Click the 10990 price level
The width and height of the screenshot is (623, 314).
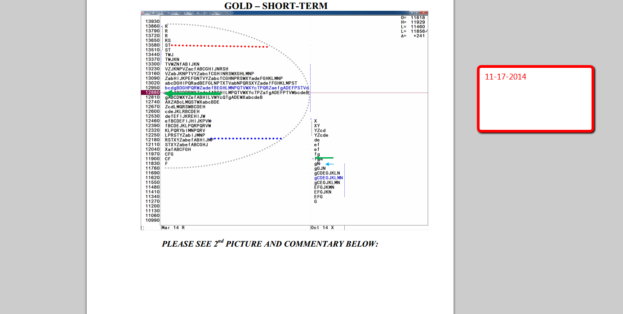click(152, 220)
